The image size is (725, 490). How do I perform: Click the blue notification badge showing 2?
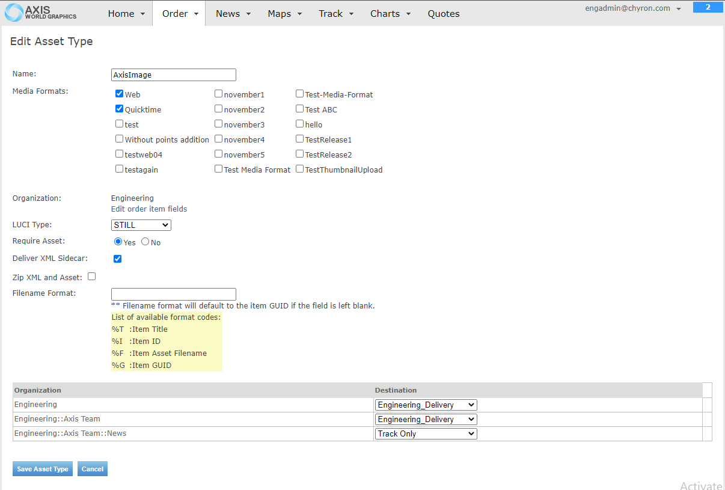708,7
